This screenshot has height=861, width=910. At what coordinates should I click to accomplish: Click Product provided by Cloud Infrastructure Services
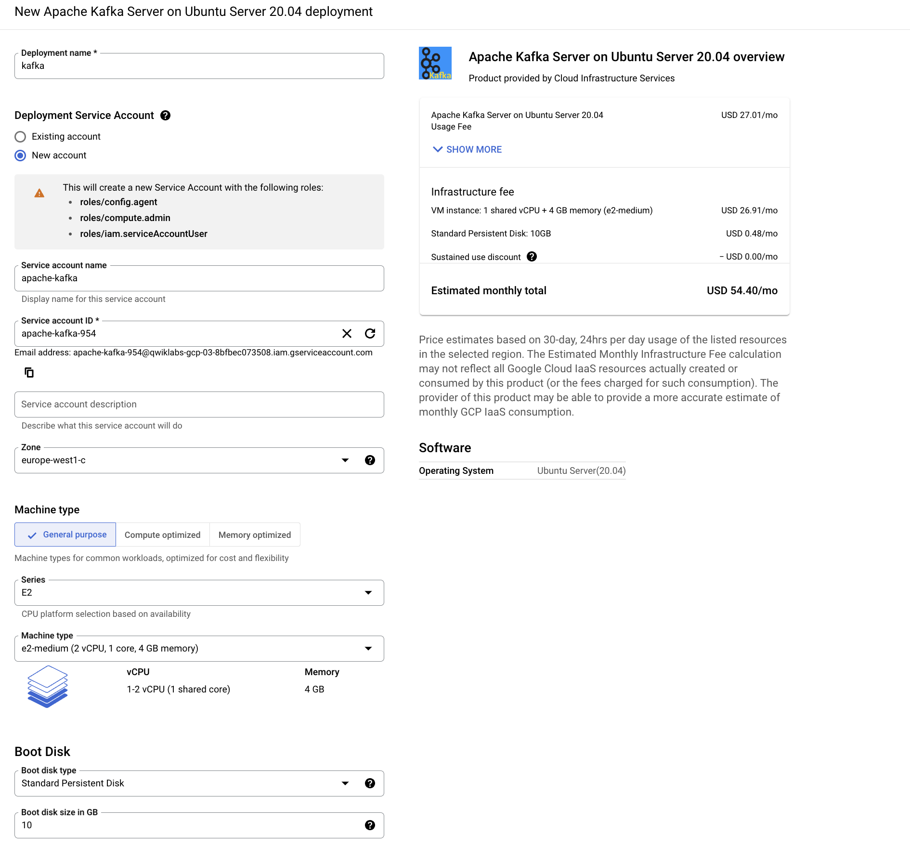(572, 78)
